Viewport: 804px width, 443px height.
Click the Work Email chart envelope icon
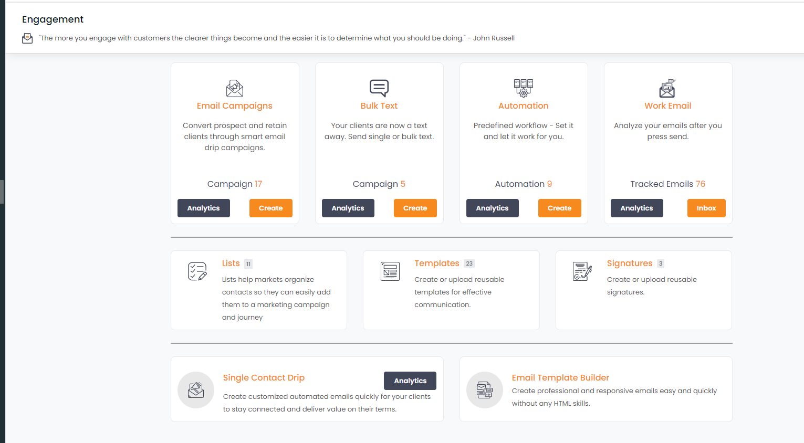tap(667, 88)
